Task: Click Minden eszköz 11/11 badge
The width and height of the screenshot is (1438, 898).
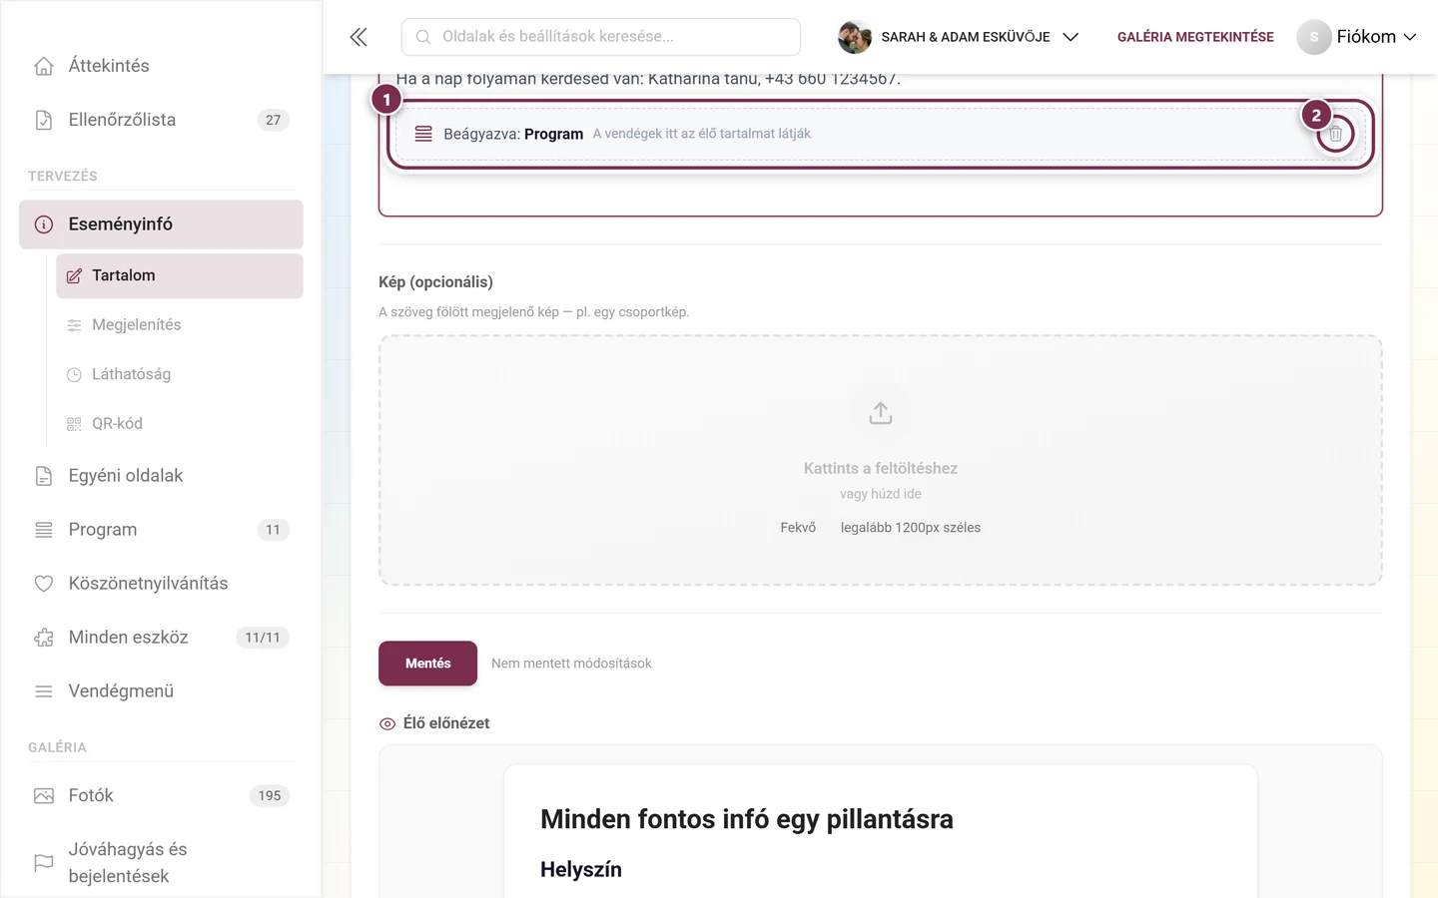Action: click(263, 638)
